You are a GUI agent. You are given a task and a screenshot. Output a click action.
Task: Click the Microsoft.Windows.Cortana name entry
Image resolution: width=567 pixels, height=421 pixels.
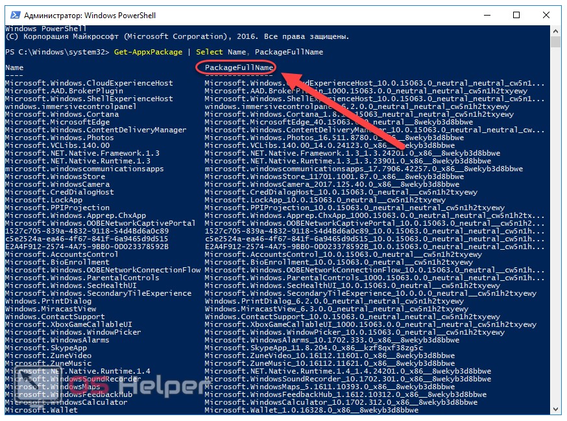(x=62, y=114)
